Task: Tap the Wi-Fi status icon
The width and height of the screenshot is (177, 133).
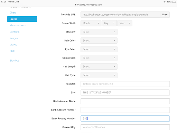Action: pos(165,2)
